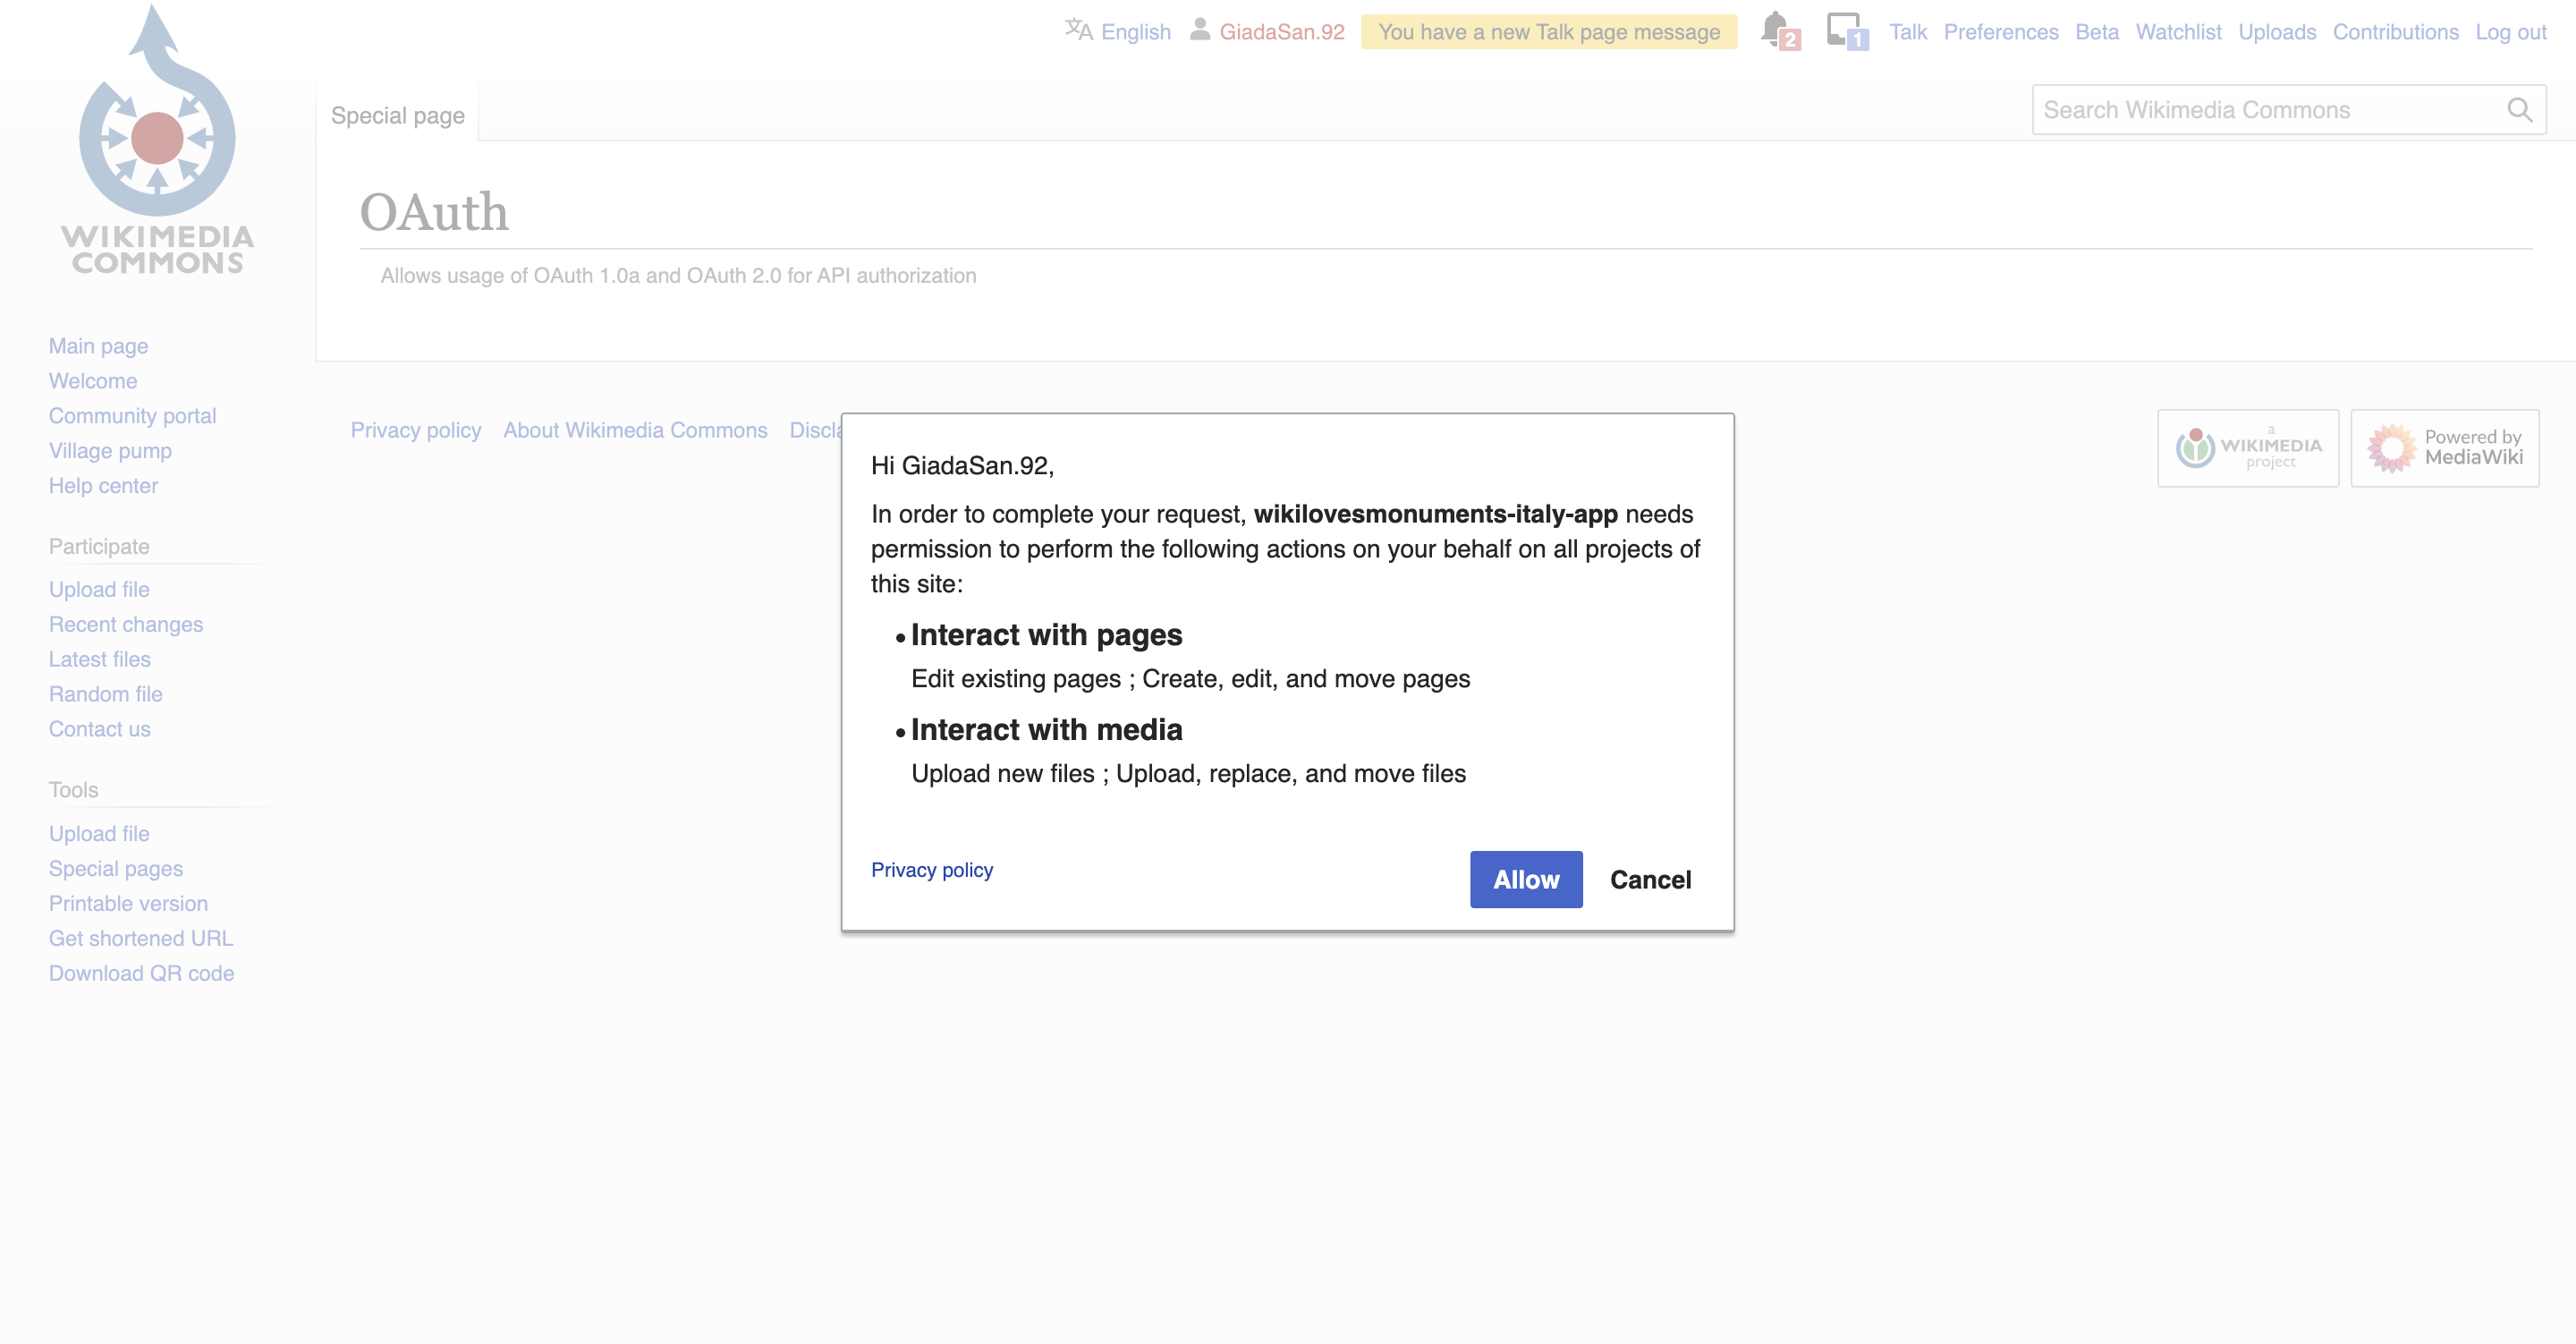Image resolution: width=2576 pixels, height=1344 pixels.
Task: Click the Wikimedia project badge
Action: pyautogui.click(x=2247, y=448)
